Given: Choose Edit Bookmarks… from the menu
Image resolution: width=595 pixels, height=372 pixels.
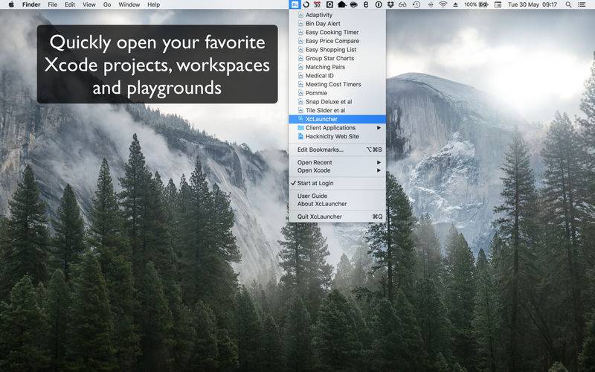Looking at the screenshot, I should point(337,150).
